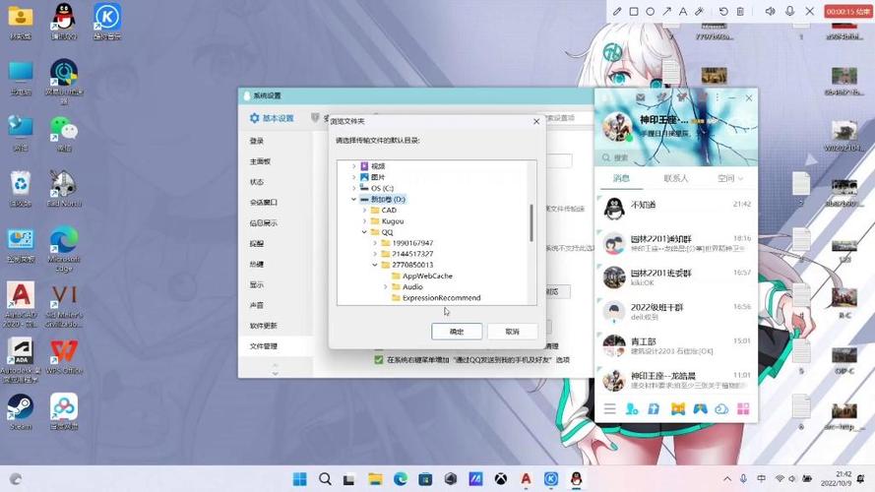Screen dimensions: 875x492
Task: Collapse the 新加卷 (D:) drive node
Action: pyautogui.click(x=353, y=199)
